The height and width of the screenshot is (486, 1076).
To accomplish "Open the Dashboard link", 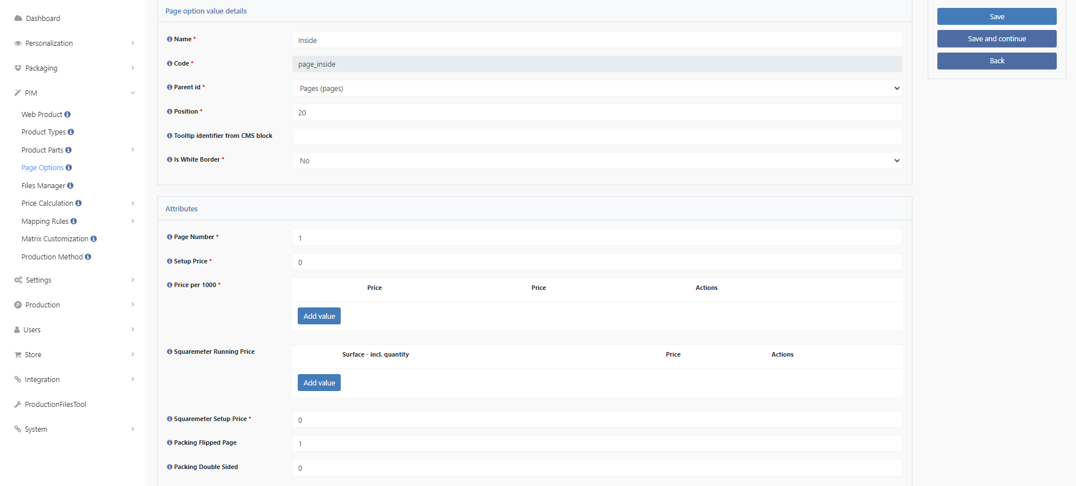I will pos(43,18).
